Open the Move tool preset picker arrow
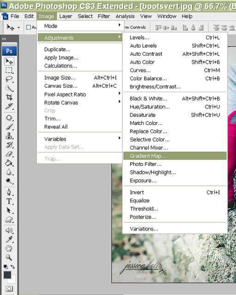 click(x=18, y=28)
